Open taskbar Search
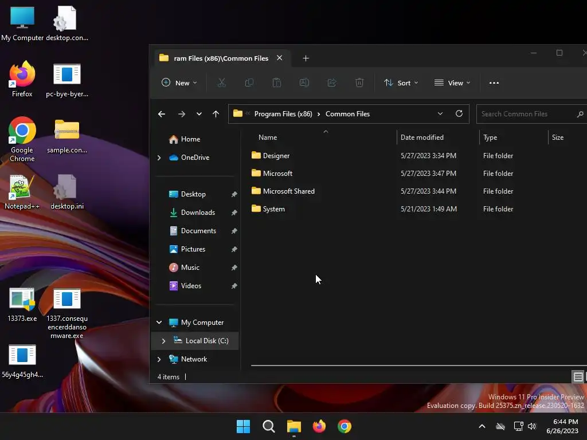The height and width of the screenshot is (440, 587). pyautogui.click(x=268, y=426)
